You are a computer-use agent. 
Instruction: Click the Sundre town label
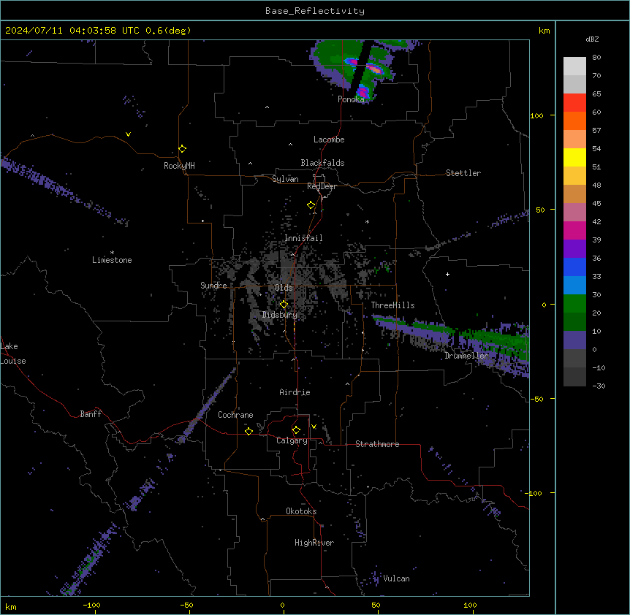213,286
